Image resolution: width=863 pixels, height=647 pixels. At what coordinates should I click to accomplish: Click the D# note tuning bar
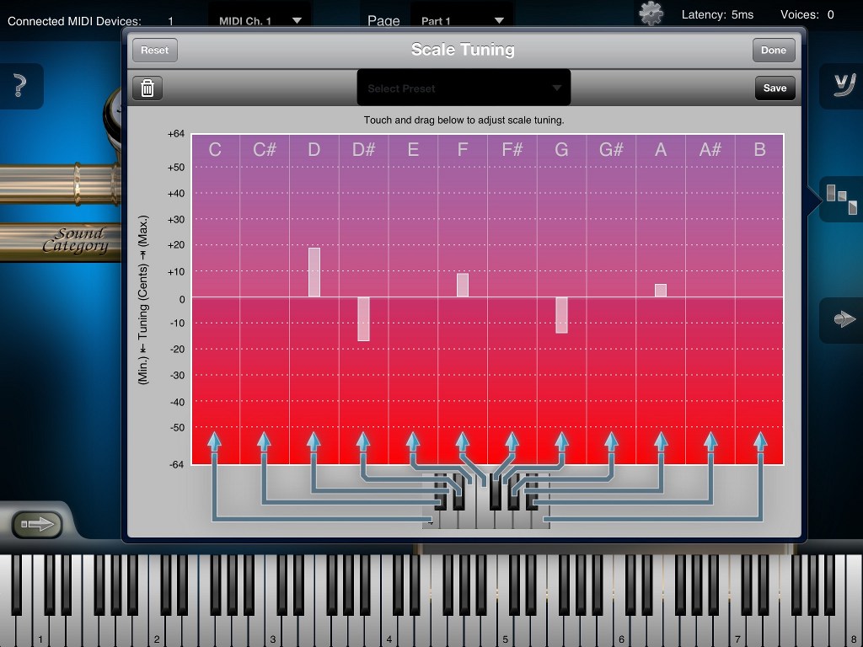pos(363,318)
